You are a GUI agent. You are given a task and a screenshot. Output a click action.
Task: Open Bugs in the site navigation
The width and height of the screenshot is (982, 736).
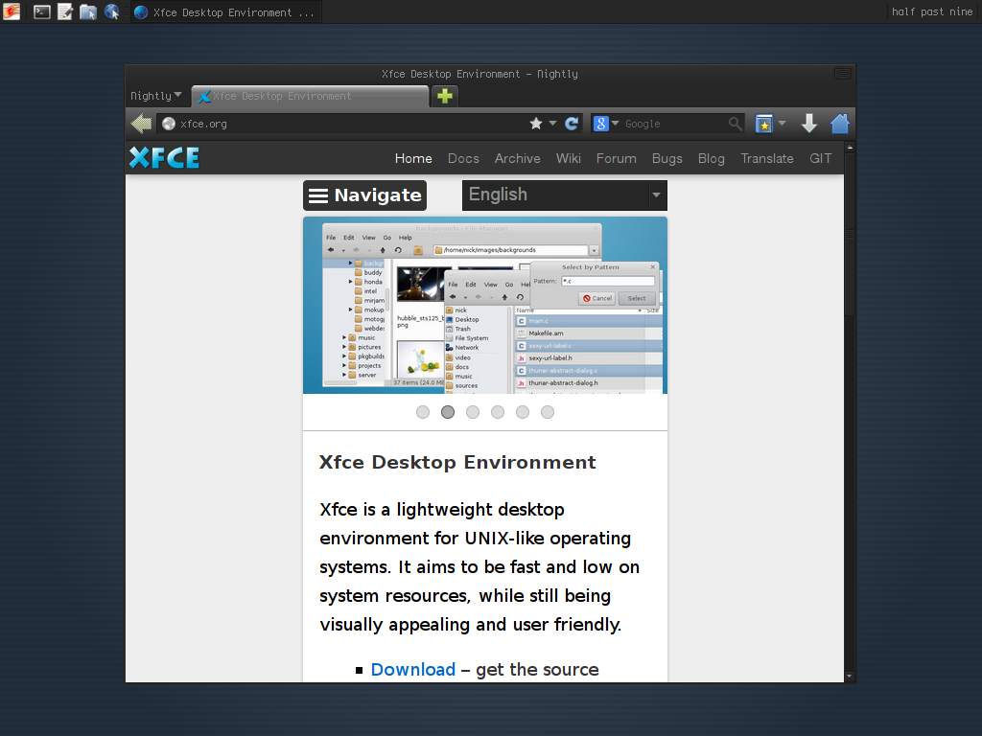click(667, 159)
